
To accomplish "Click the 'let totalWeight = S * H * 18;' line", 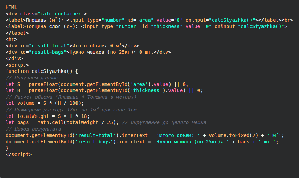I will pos(48,116).
